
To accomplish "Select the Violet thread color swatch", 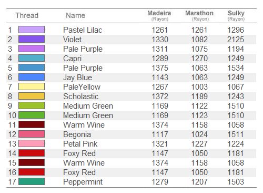I will coord(32,39).
